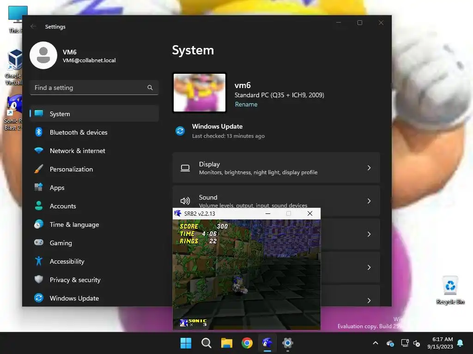Click the Settings gear in taskbar
The width and height of the screenshot is (473, 354).
pyautogui.click(x=288, y=343)
